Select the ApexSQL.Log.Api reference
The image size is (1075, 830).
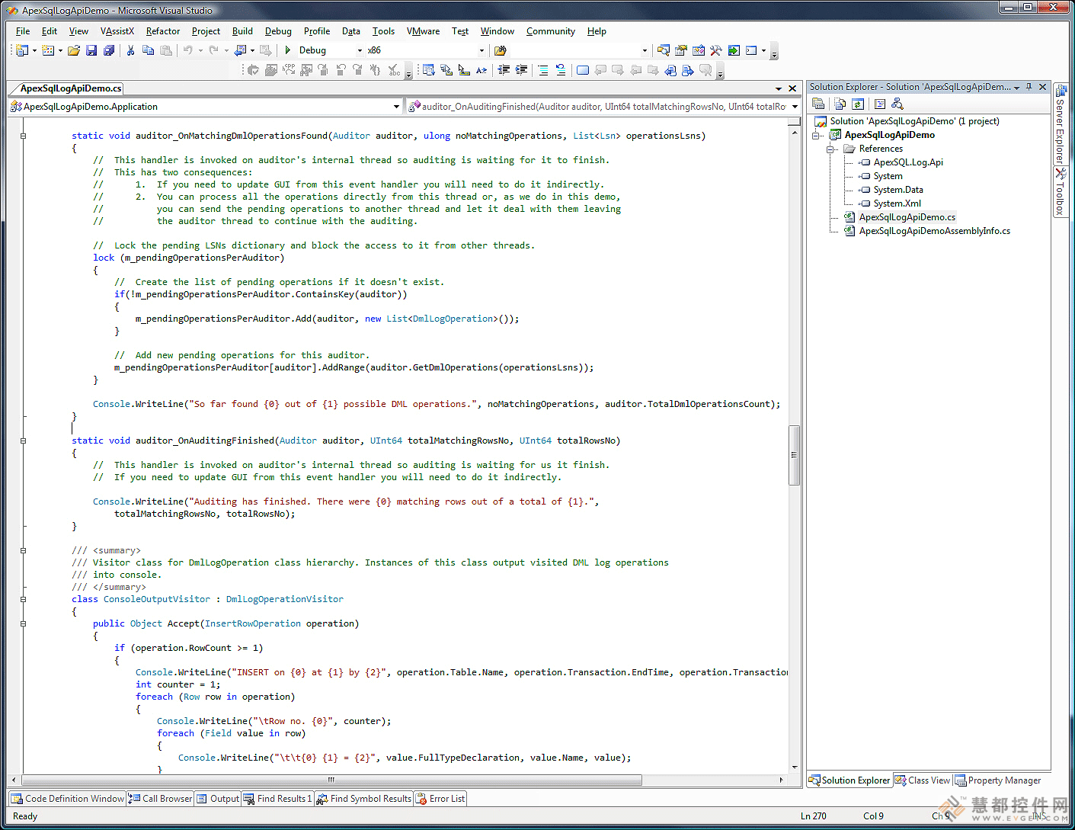click(908, 162)
